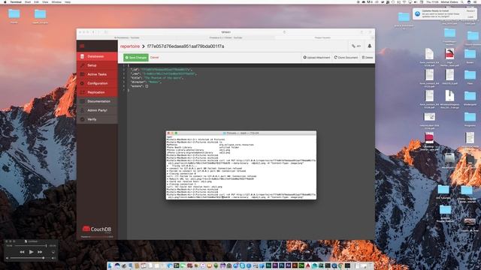Click the browser address bar
Image resolution: width=481 pixels, height=270 pixels.
pyautogui.click(x=225, y=31)
